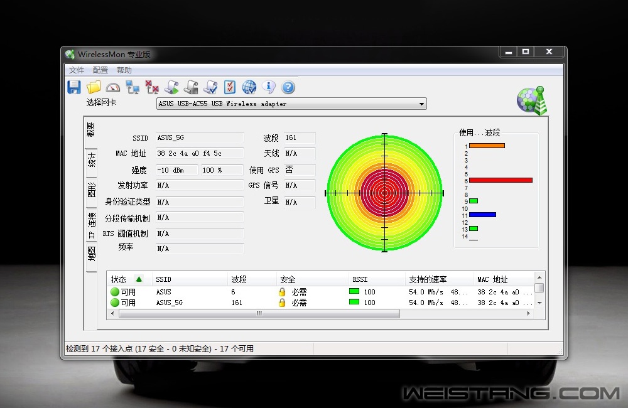Click the connected computers network icon
The height and width of the screenshot is (408, 628).
tap(132, 87)
